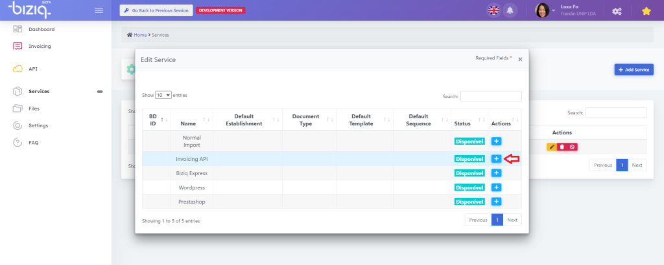
Task: Open the API sidebar item
Action: pos(32,69)
